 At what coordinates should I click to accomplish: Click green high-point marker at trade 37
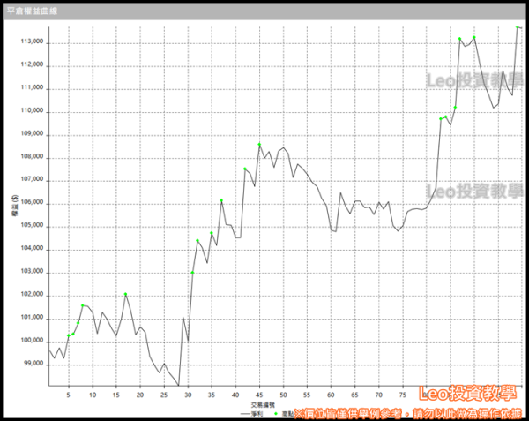tap(221, 200)
